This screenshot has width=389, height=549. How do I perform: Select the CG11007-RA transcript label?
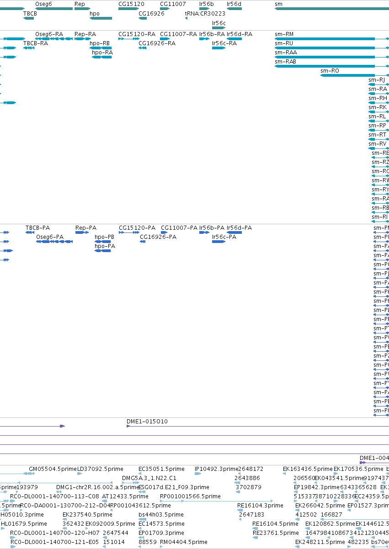[x=178, y=34]
